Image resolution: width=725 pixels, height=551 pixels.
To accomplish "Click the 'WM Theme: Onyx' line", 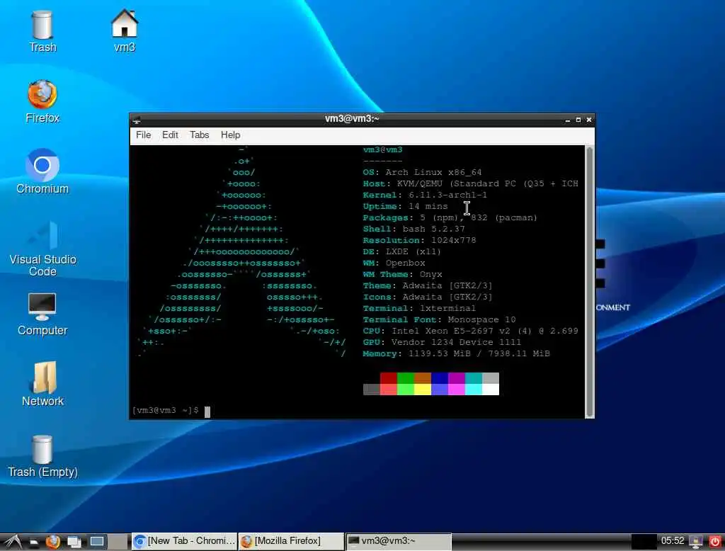I will (402, 274).
